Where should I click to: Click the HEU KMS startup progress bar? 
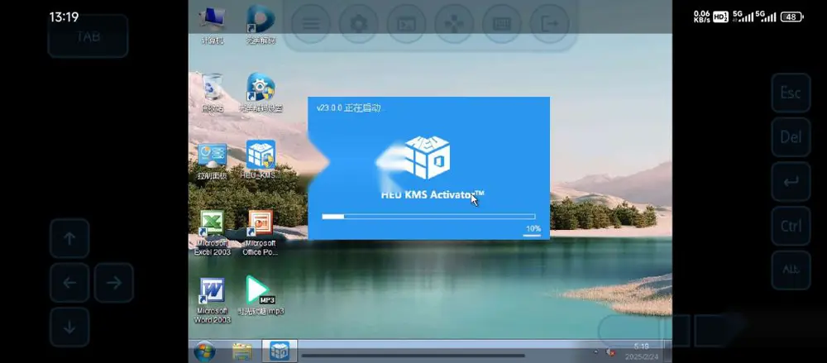coord(428,217)
